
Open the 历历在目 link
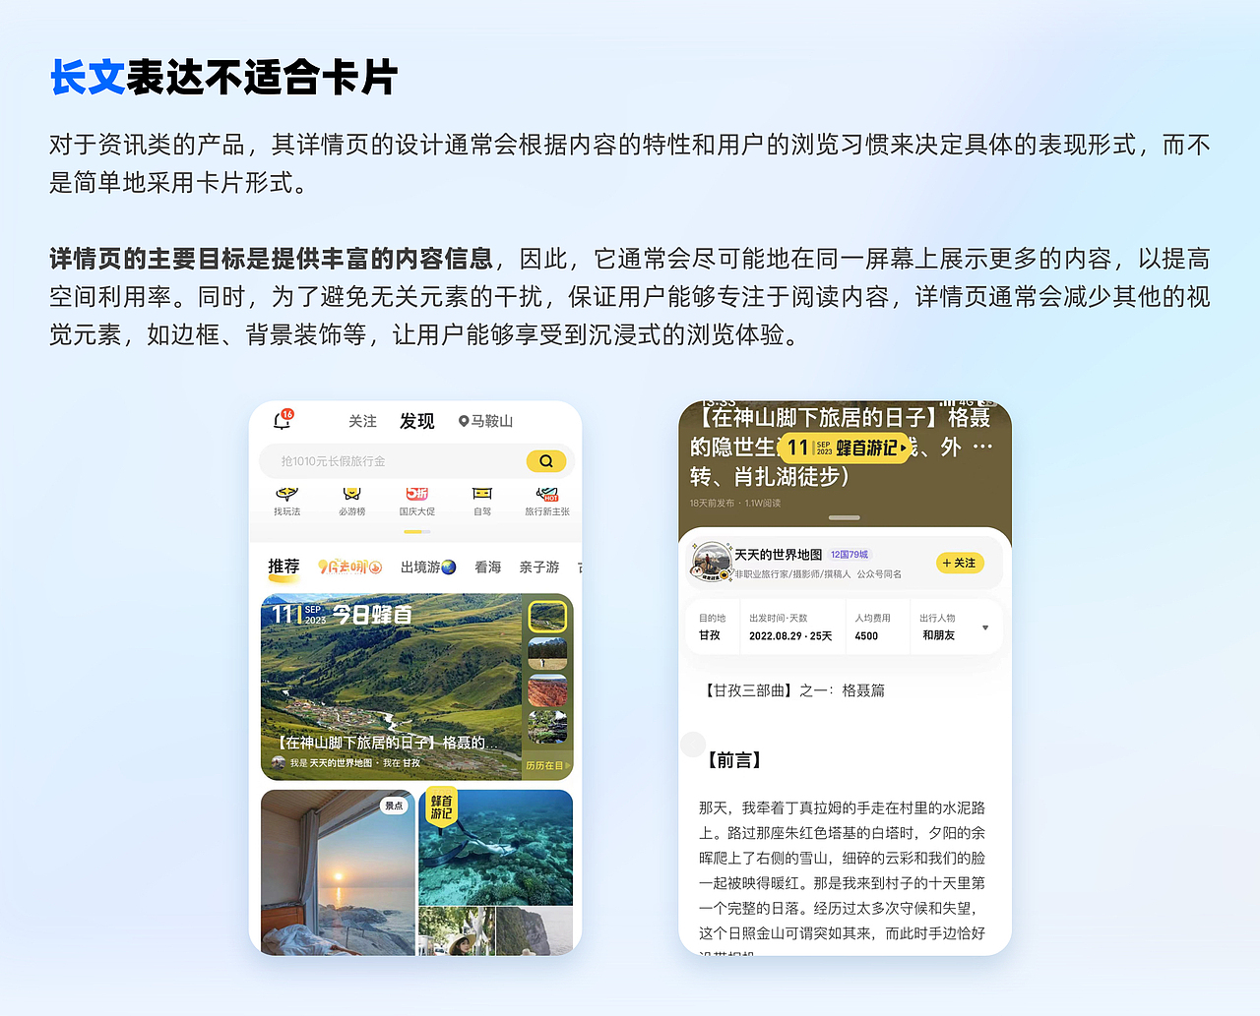[x=547, y=765]
